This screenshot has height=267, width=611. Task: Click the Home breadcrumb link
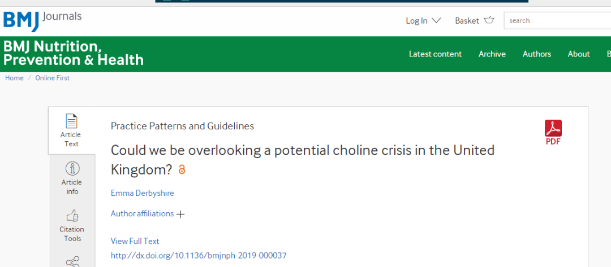14,78
